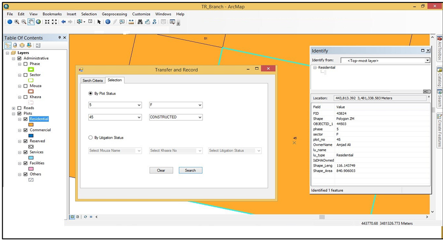Uncheck the Commercial layer
This screenshot has width=443, height=240.
coord(25,130)
